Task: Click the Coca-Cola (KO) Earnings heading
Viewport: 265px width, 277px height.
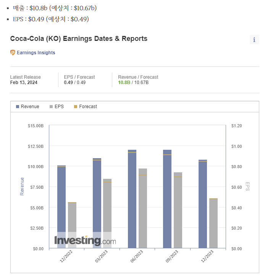Action: coord(79,39)
